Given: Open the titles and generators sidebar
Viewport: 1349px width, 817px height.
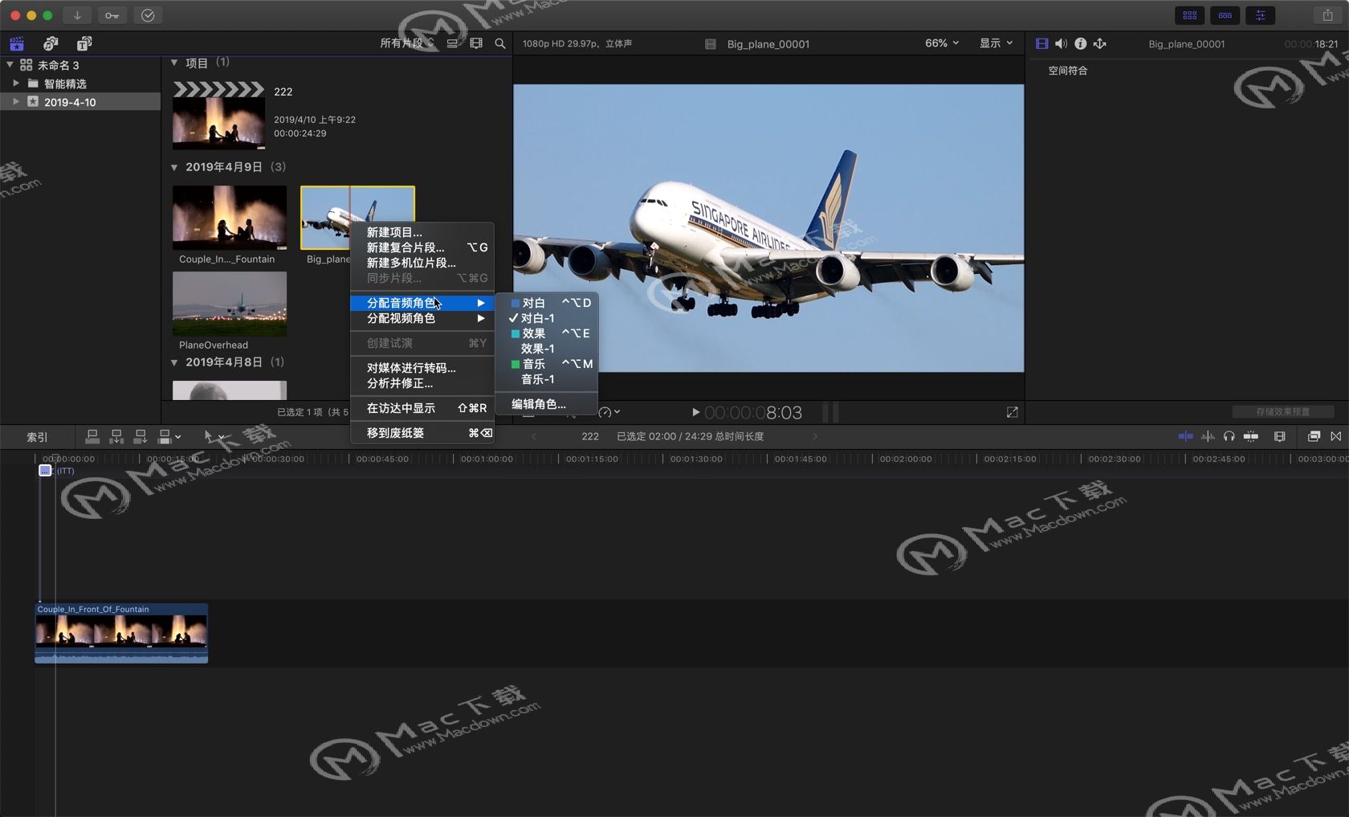Looking at the screenshot, I should [x=84, y=43].
